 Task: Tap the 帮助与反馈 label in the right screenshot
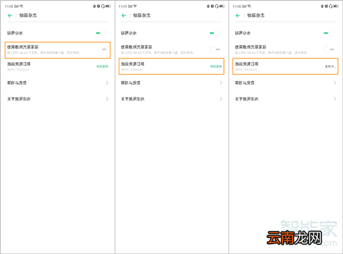245,83
